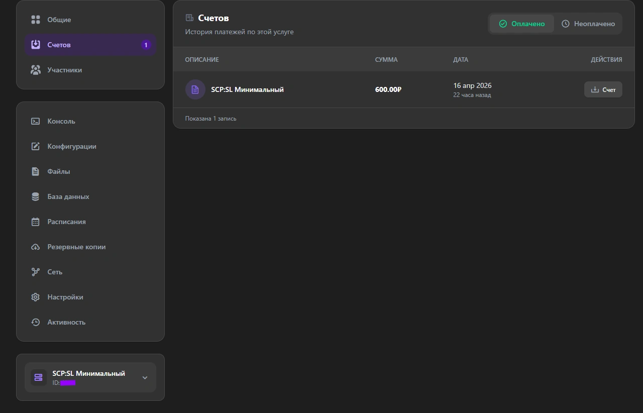Click the badge count 1 on Счетов
Viewport: 643px width, 413px height.
point(146,45)
